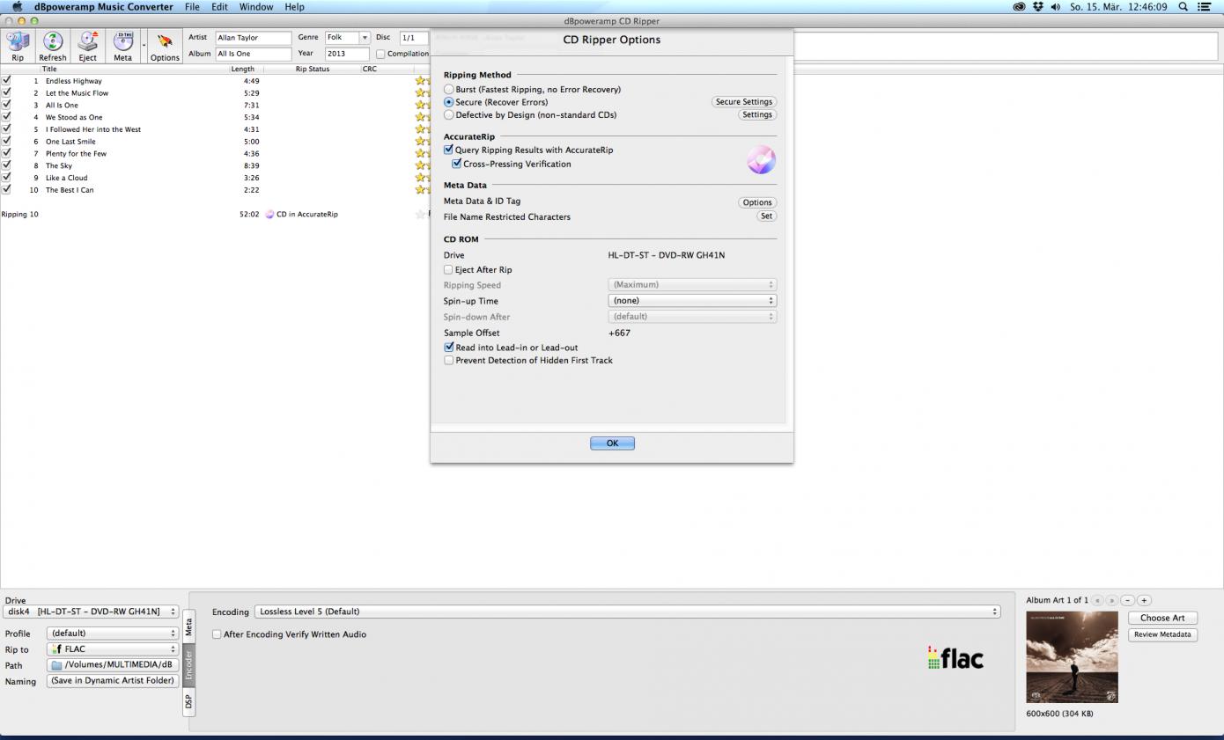Click the plus album art icon
Screen dimensions: 1224x740
coord(1144,600)
